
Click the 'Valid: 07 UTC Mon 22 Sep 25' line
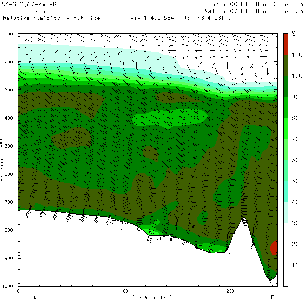(253, 11)
